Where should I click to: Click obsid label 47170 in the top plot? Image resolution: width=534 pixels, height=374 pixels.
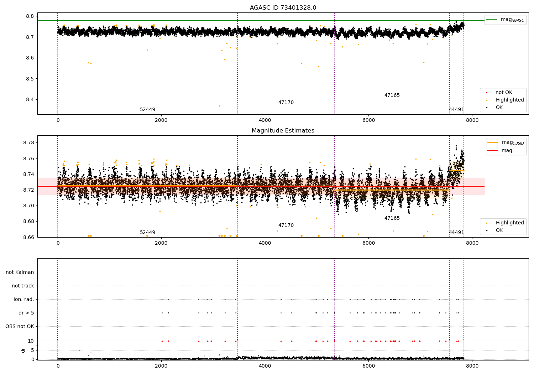(x=286, y=103)
